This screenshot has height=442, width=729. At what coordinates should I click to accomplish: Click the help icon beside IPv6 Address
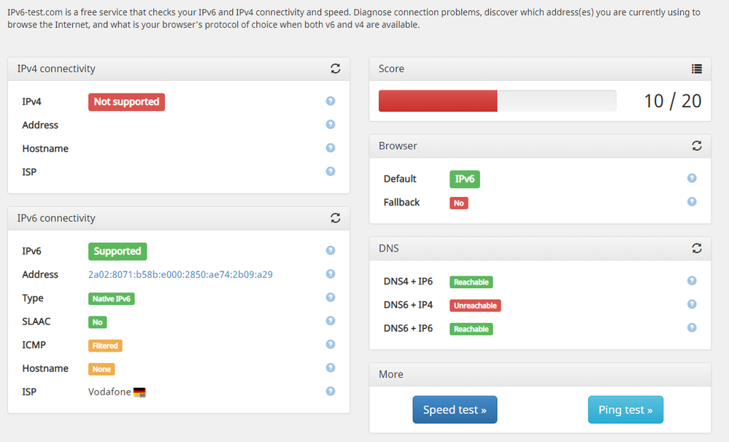330,274
